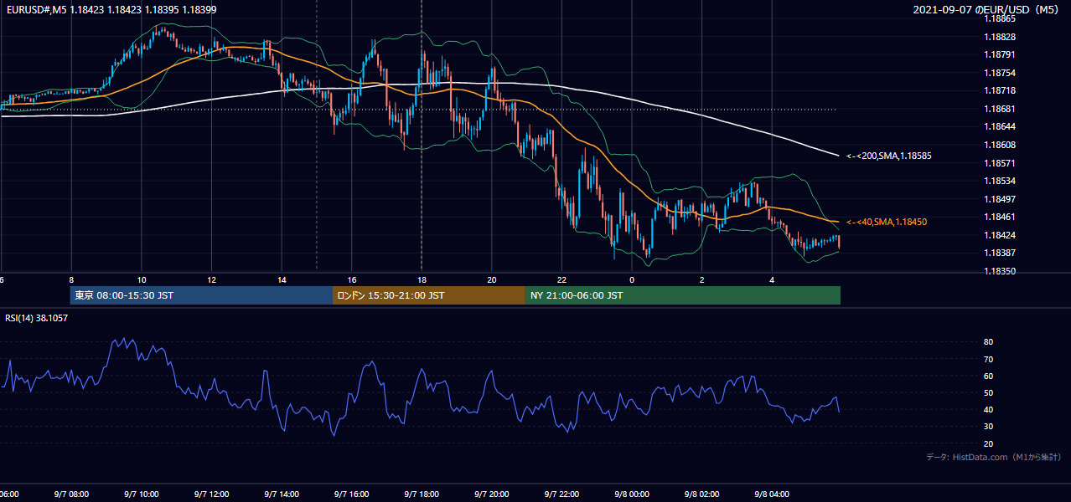Click the 9/7 08:00 date label
The image size is (1071, 502).
click(70, 494)
